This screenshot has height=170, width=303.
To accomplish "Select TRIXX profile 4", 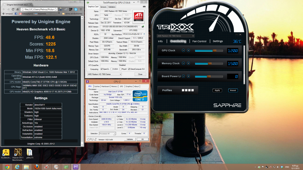I will (193, 90).
